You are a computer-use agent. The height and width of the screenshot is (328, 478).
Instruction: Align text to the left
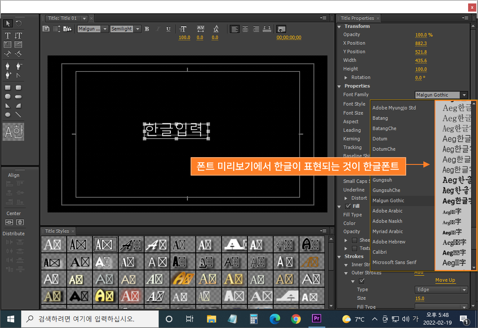pos(234,29)
